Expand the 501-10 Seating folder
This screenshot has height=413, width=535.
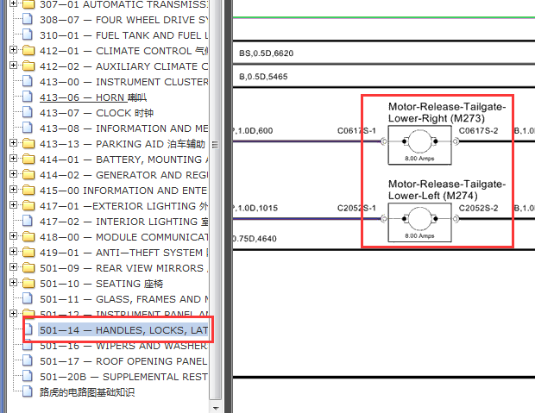(13, 283)
